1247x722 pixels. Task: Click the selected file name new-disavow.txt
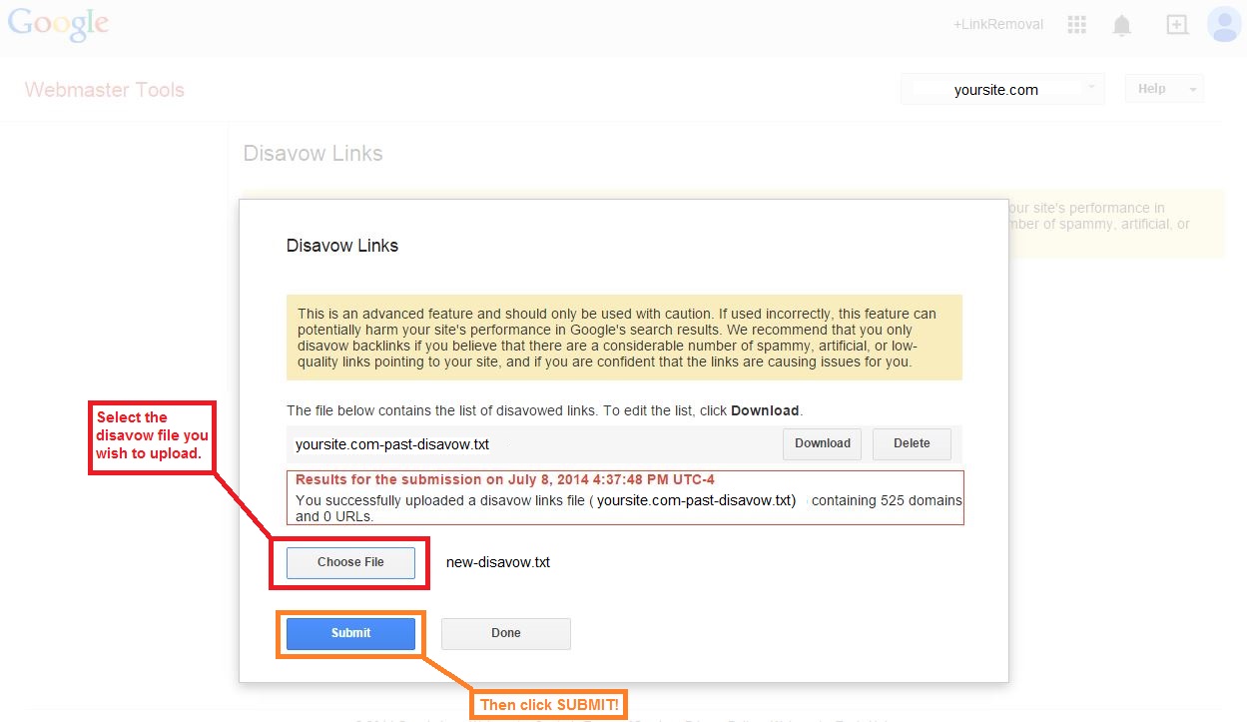click(498, 562)
